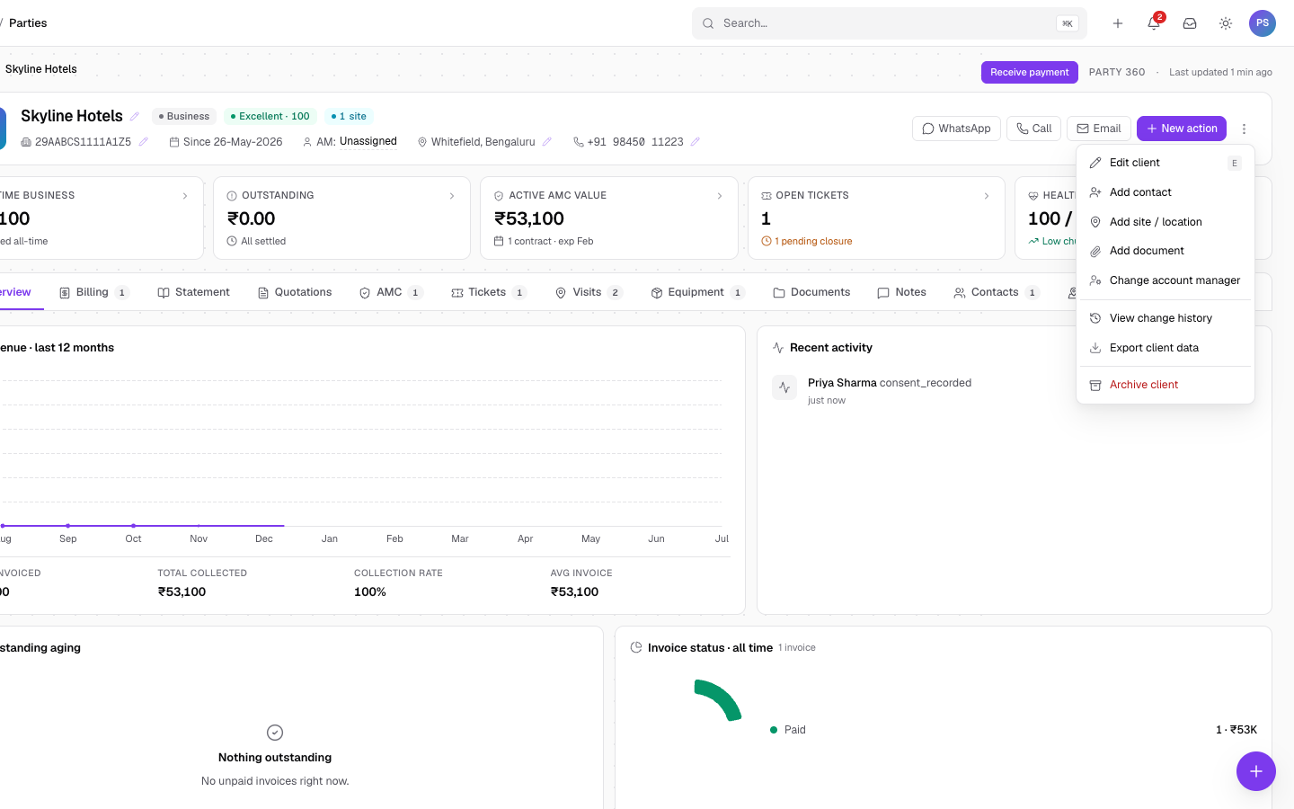Open the AMC tab

coord(390,292)
